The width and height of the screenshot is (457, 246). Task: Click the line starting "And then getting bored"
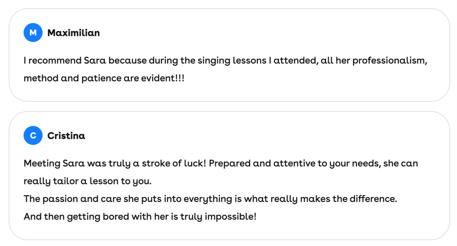(x=140, y=217)
